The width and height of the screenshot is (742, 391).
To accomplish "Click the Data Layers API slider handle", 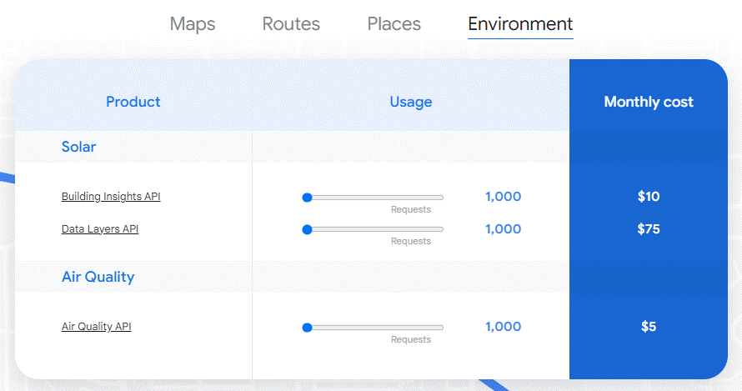I will (307, 229).
